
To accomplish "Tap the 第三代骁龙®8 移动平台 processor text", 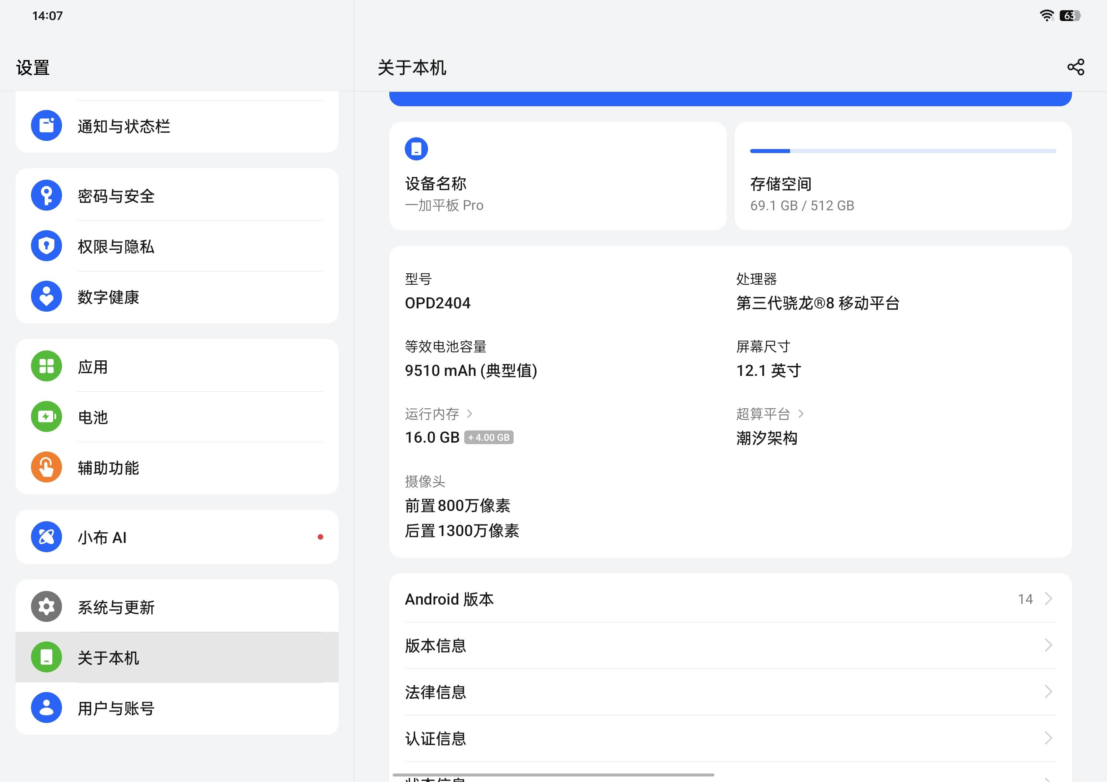I will pyautogui.click(x=817, y=303).
